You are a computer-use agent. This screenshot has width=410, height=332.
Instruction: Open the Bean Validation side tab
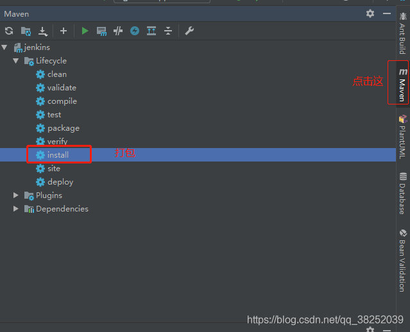click(x=403, y=260)
